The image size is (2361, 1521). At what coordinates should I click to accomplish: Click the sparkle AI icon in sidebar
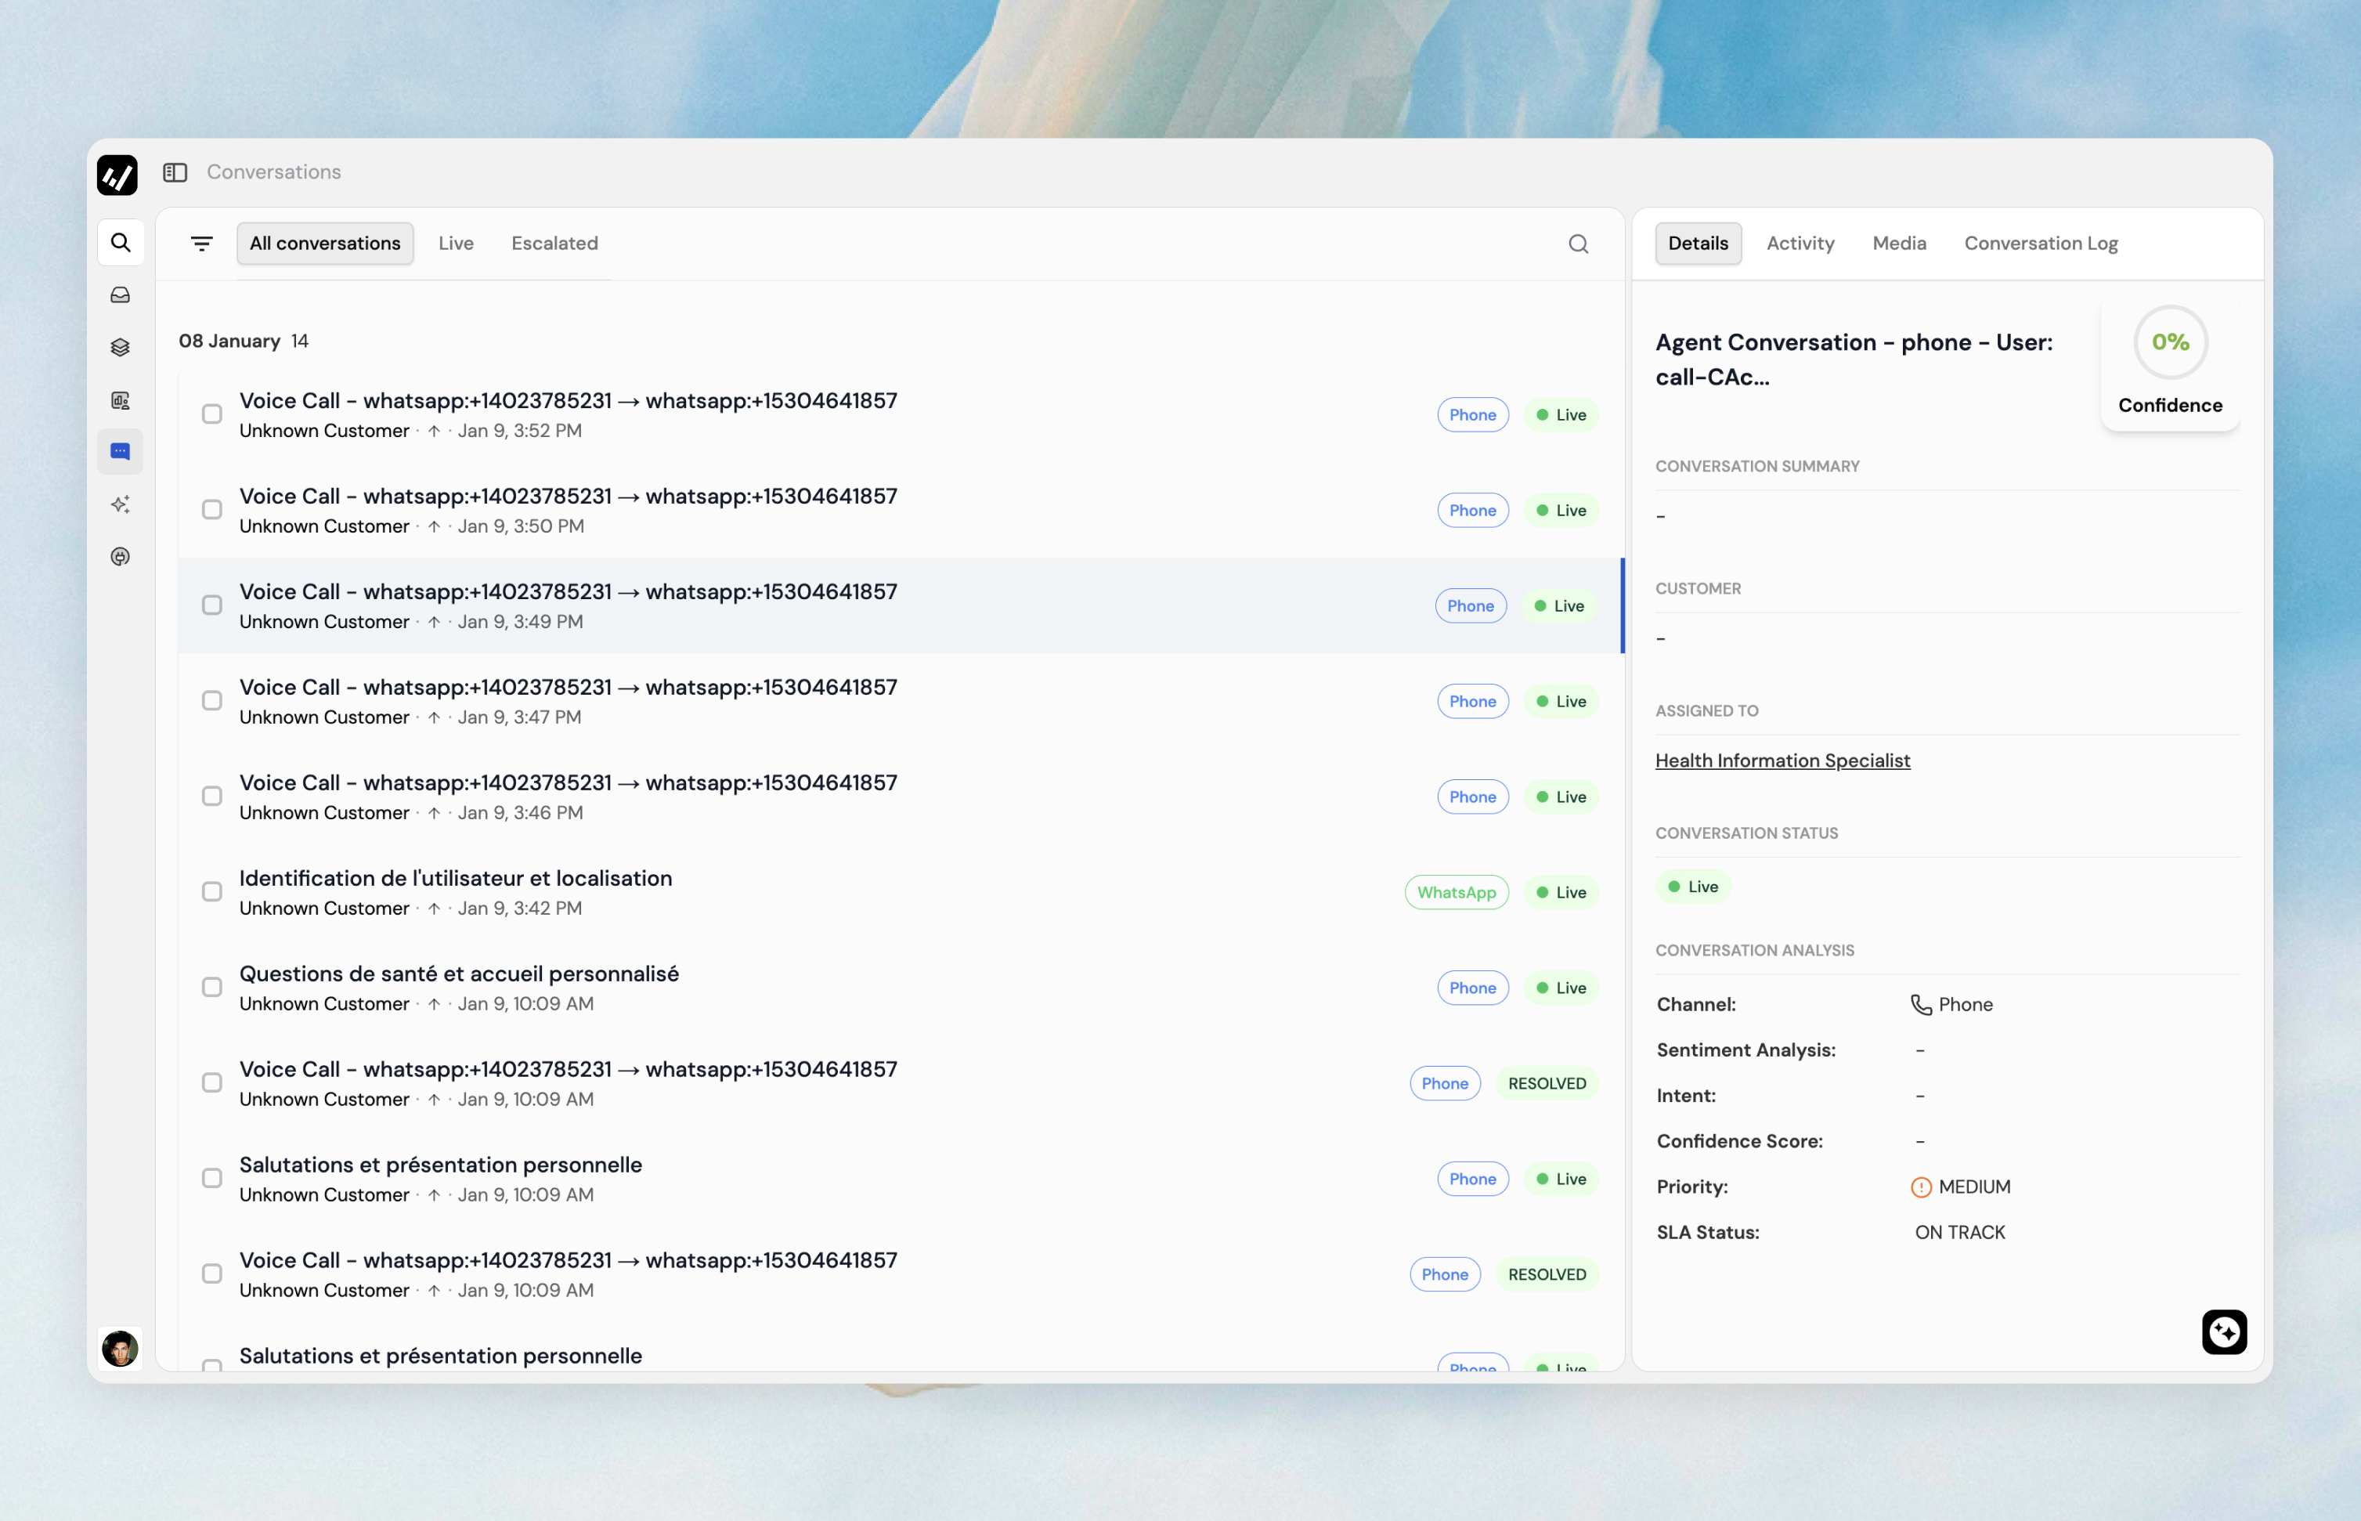click(x=121, y=504)
